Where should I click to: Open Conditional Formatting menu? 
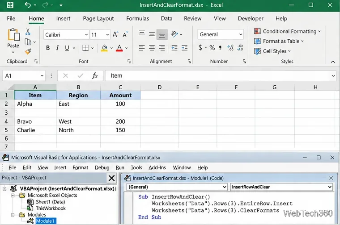click(x=287, y=31)
